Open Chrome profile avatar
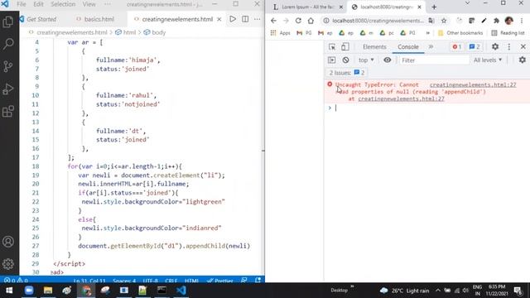This screenshot has height=298, width=530. click(x=508, y=21)
